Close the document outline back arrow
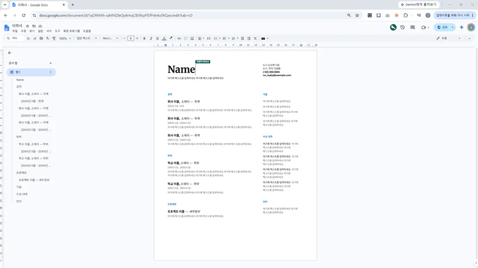 point(10,53)
